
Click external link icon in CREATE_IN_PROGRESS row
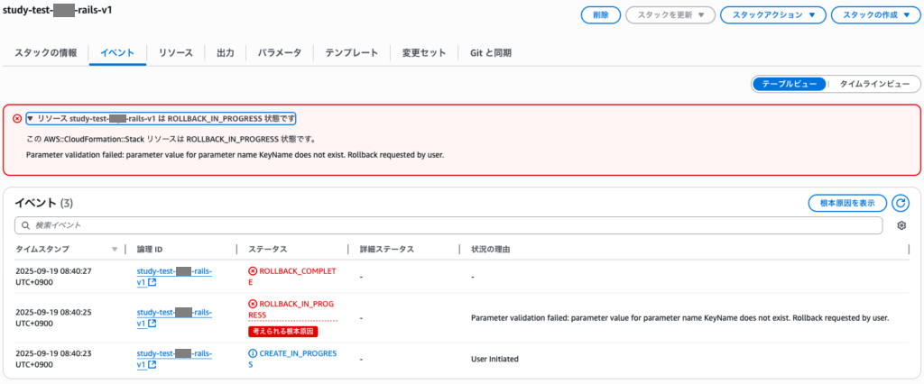pyautogui.click(x=152, y=364)
